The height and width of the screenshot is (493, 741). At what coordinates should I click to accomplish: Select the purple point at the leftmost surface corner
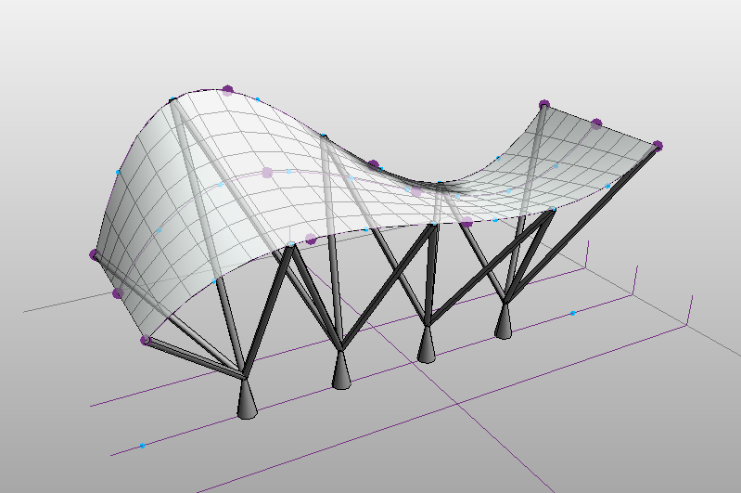[94, 253]
